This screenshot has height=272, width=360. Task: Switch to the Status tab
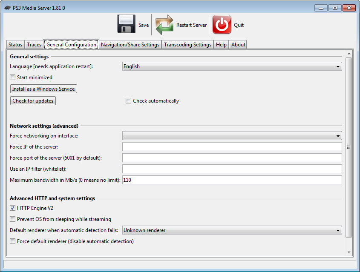click(15, 45)
